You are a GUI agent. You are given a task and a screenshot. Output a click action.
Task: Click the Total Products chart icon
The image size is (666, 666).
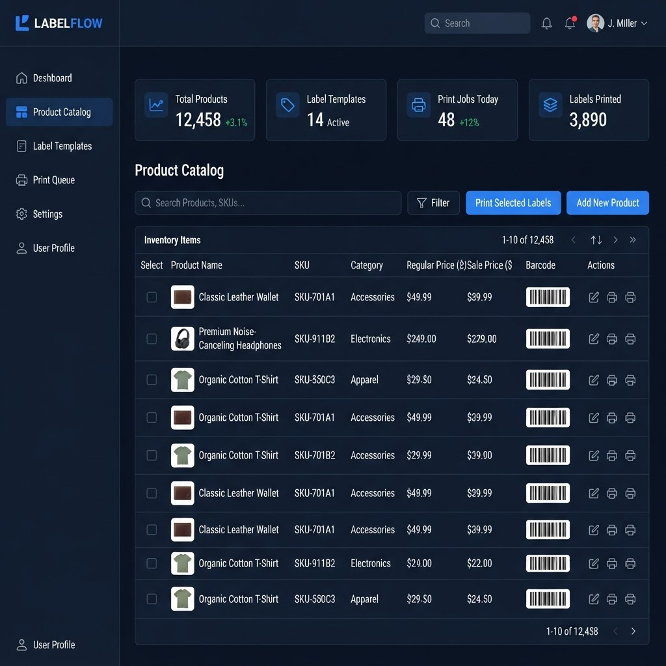pos(156,105)
